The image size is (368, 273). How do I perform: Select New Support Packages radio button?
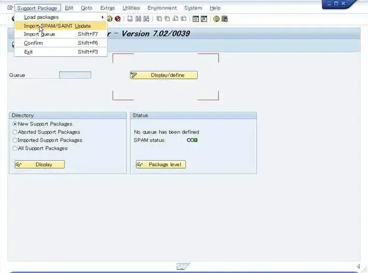pyautogui.click(x=15, y=124)
